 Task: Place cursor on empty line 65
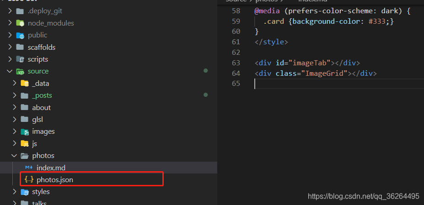(339, 84)
